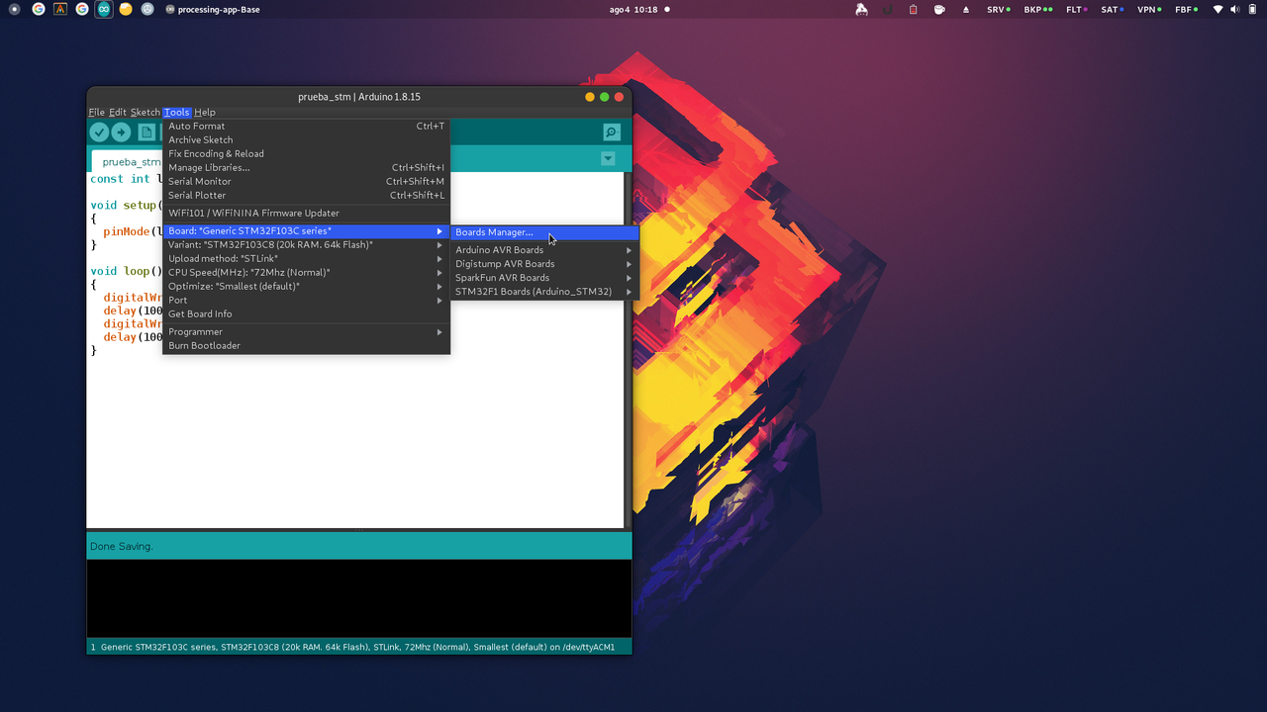The width and height of the screenshot is (1267, 712).
Task: Click the eject removable drive tray icon
Action: pyautogui.click(x=966, y=9)
